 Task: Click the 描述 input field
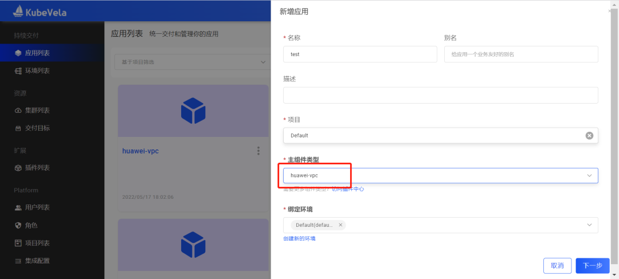pos(441,95)
